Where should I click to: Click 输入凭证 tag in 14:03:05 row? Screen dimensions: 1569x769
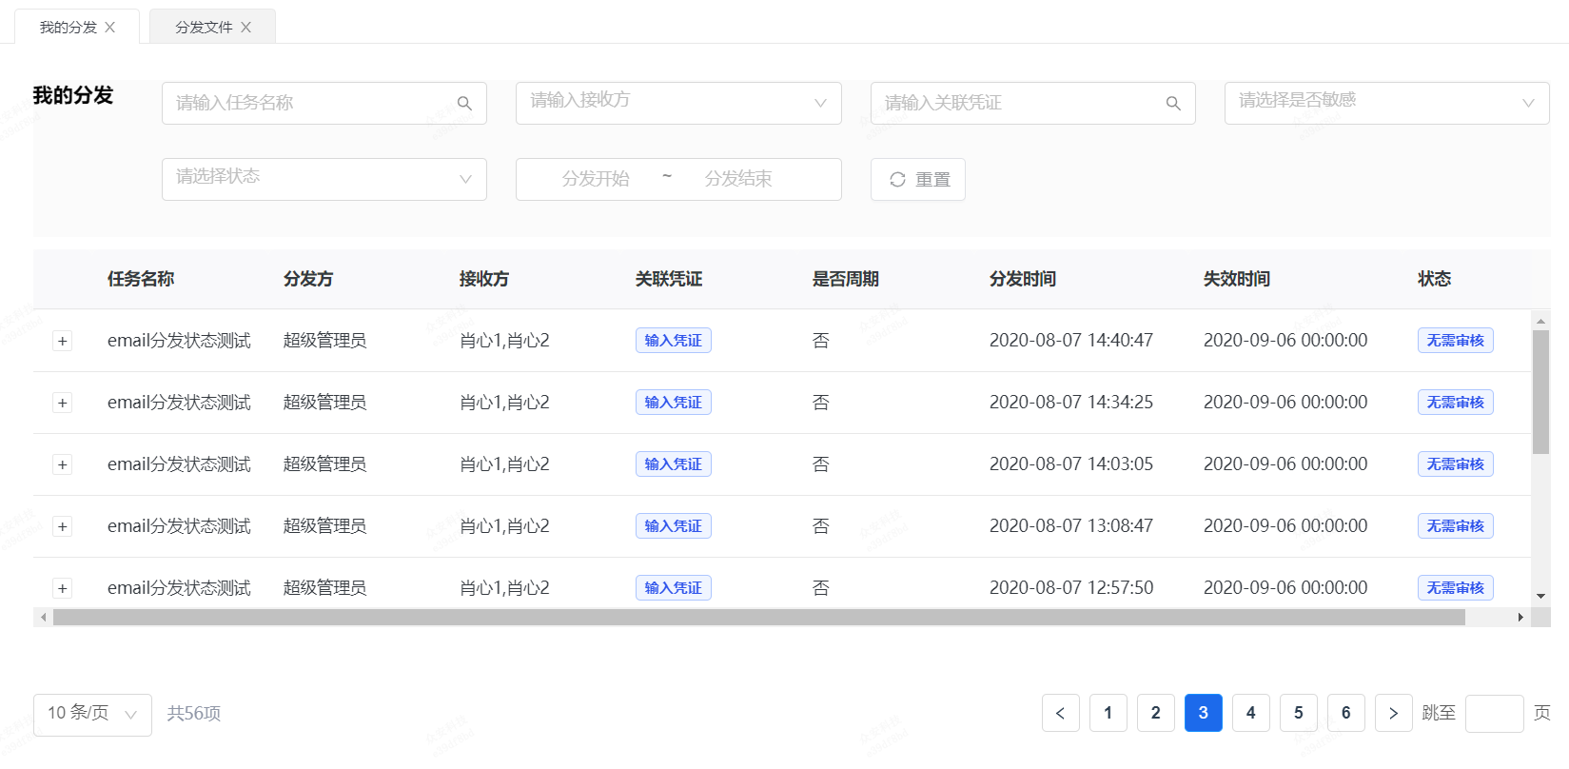click(674, 464)
